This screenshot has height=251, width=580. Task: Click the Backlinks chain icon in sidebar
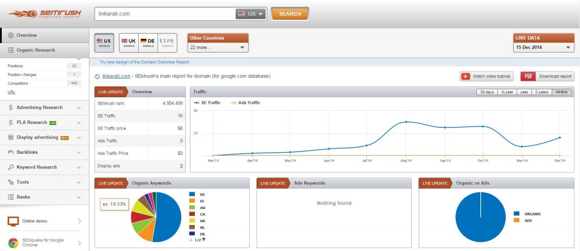(11, 152)
